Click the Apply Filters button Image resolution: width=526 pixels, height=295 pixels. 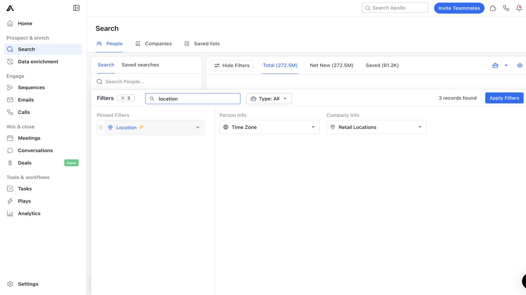coord(504,98)
